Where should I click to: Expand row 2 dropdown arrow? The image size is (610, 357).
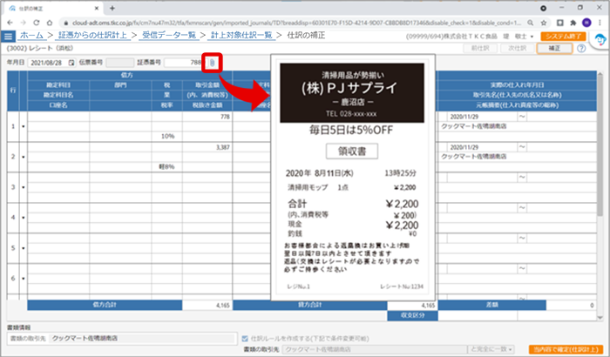click(x=23, y=157)
